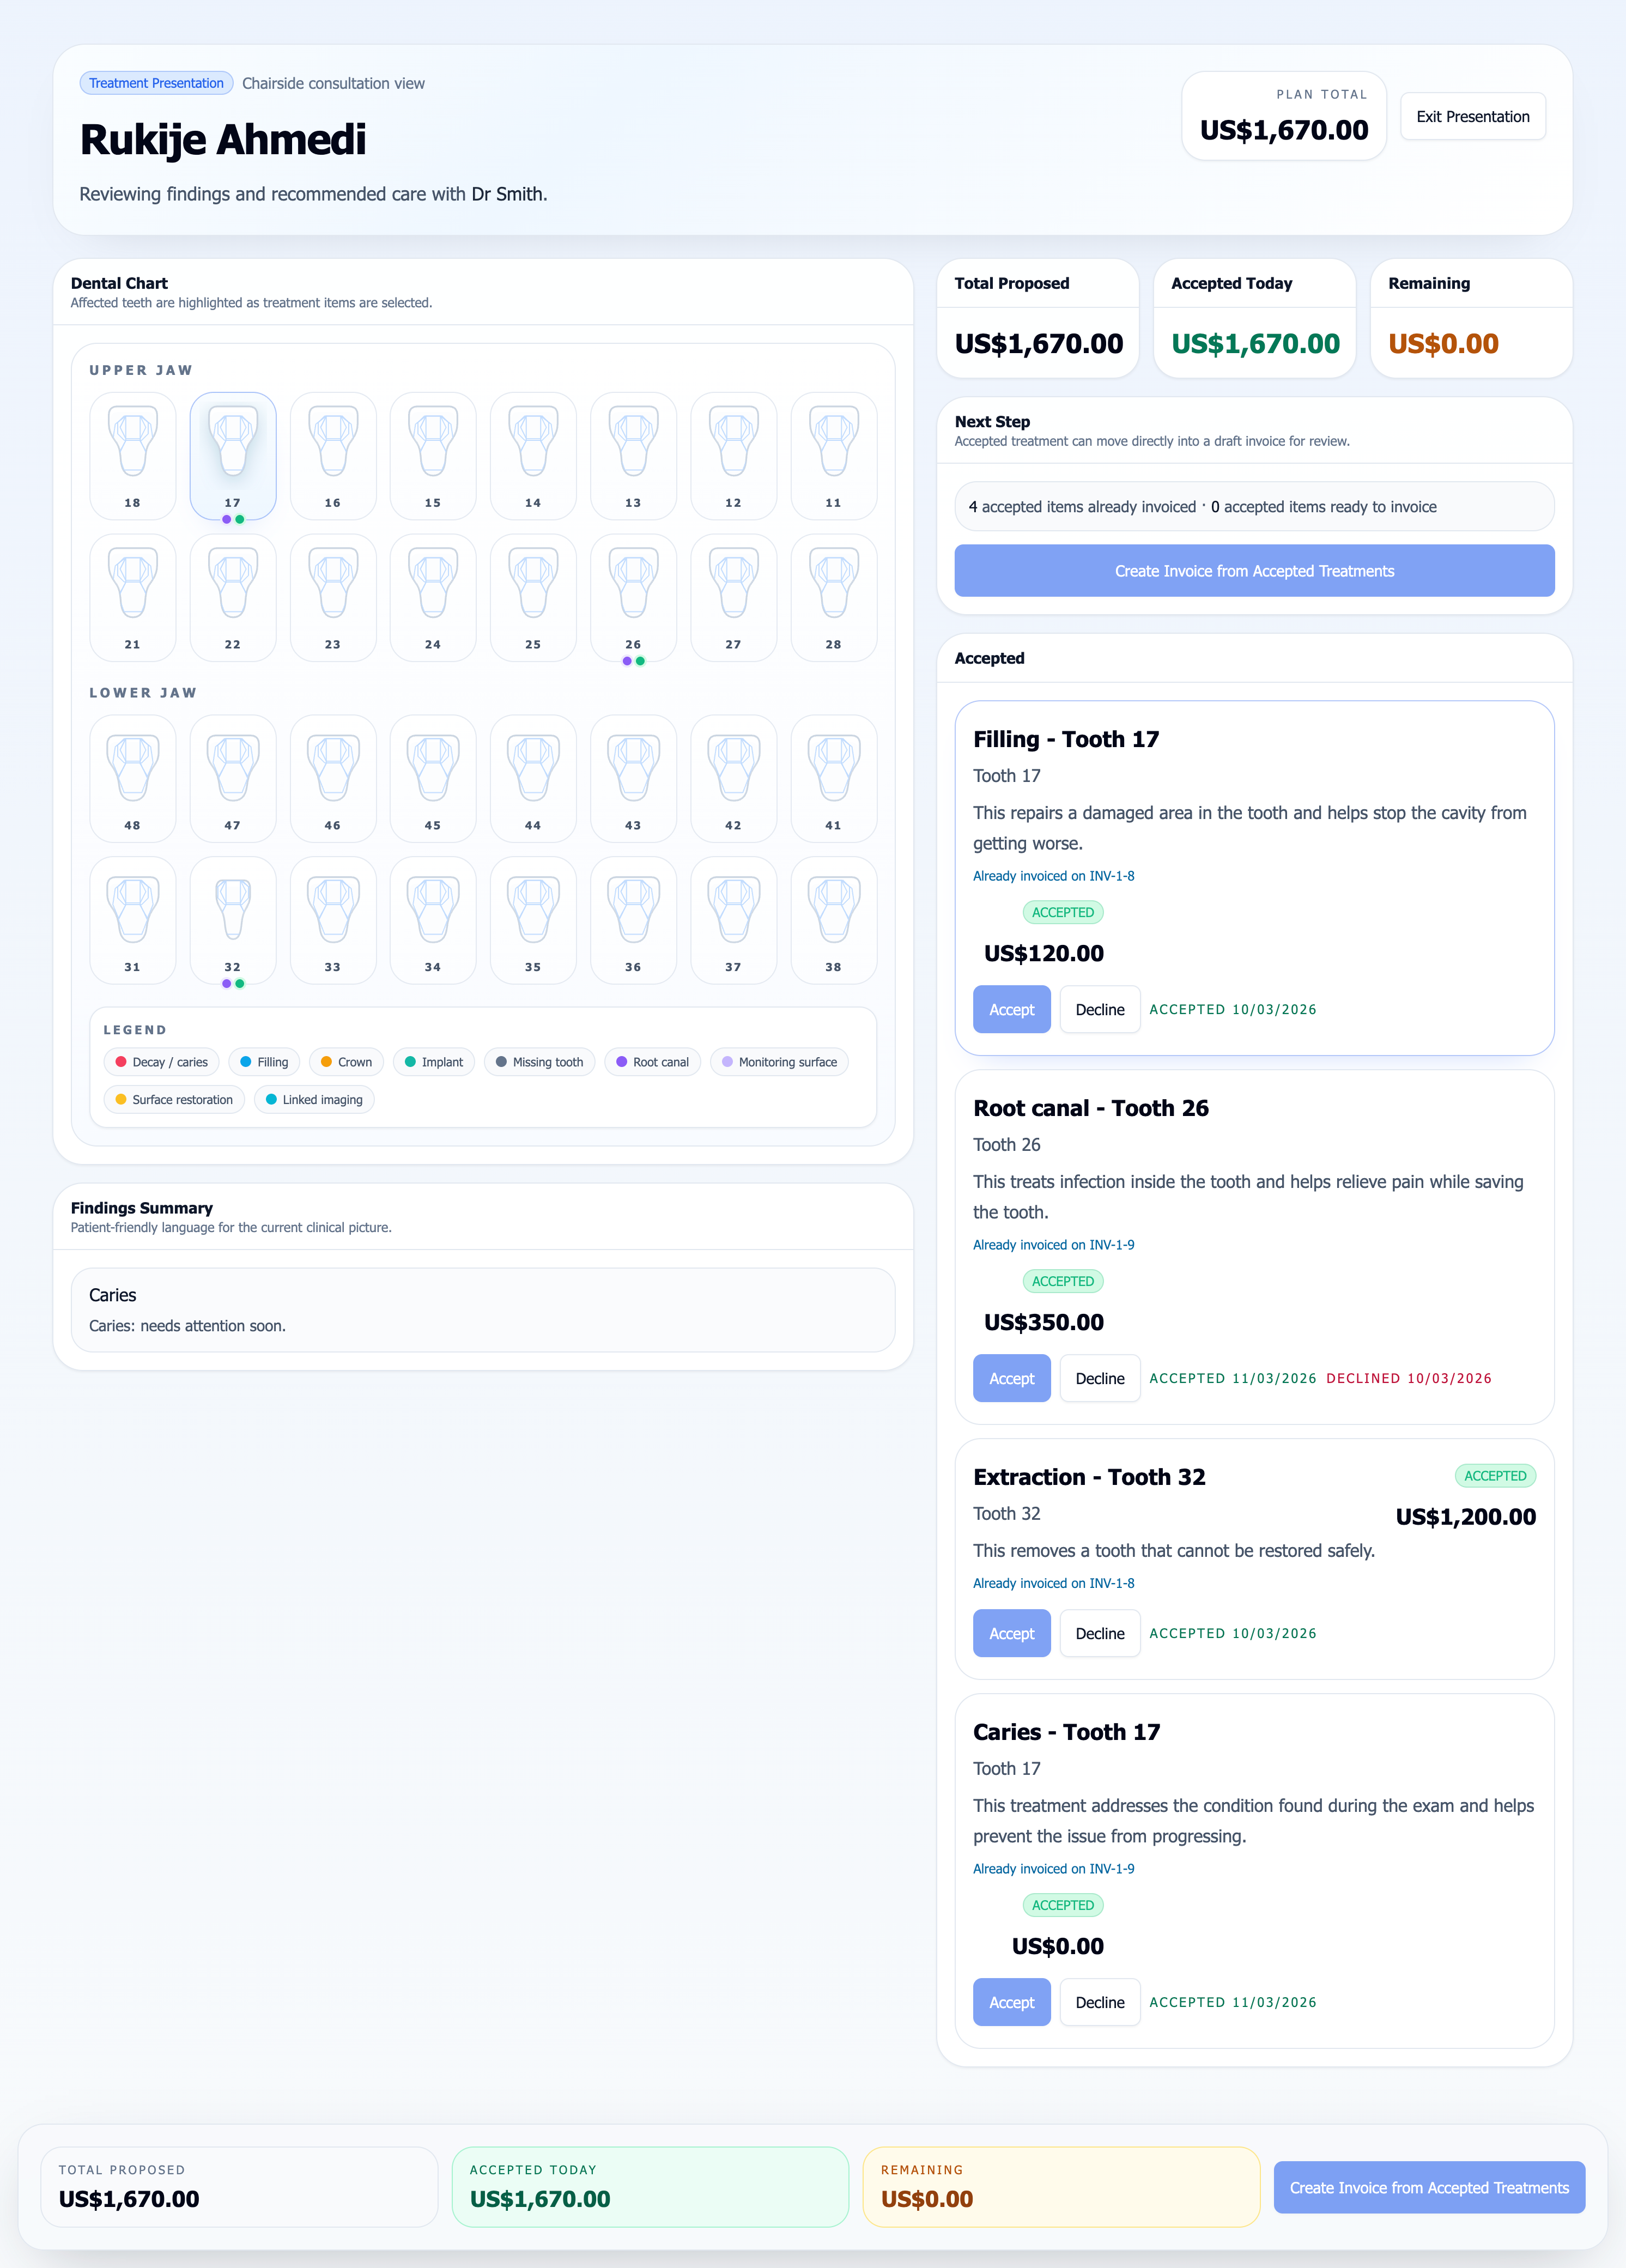
Task: Open the Treatment Presentation tab
Action: click(155, 83)
